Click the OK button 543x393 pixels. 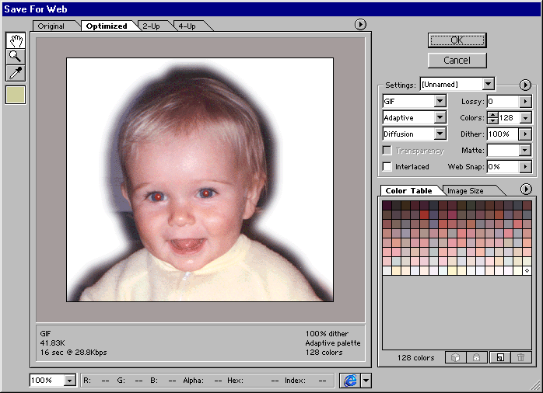click(457, 40)
